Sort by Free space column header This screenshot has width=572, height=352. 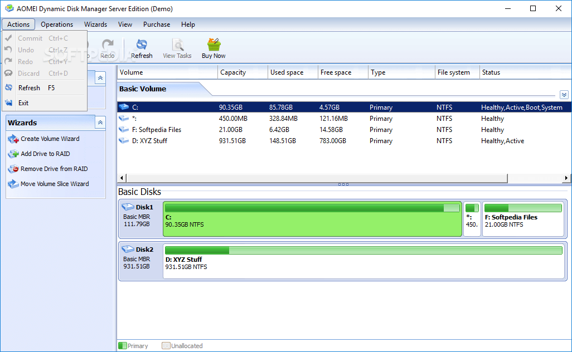[x=343, y=72]
